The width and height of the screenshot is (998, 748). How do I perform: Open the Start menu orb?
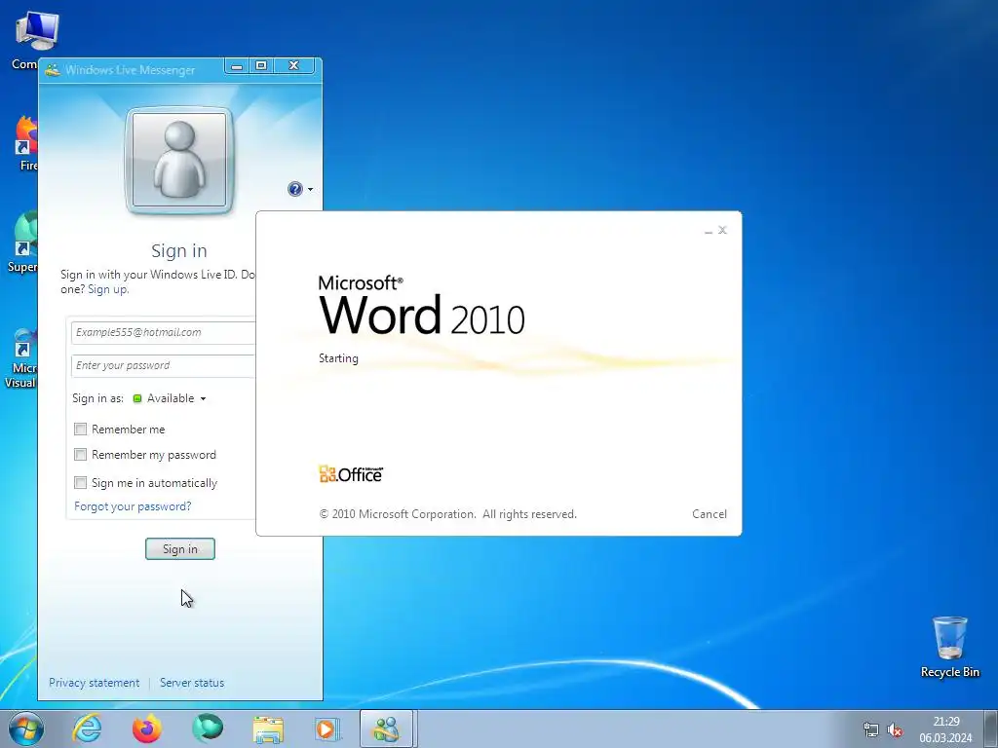[26, 729]
